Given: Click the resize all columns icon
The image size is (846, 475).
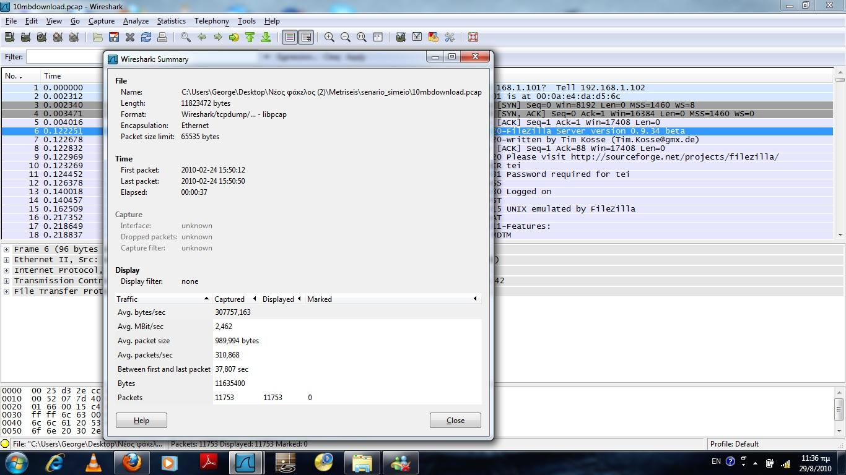Looking at the screenshot, I should tap(378, 37).
